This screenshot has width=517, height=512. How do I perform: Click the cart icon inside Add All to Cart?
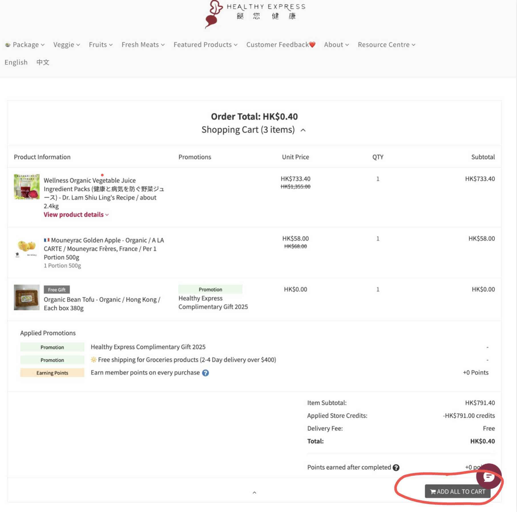[433, 492]
